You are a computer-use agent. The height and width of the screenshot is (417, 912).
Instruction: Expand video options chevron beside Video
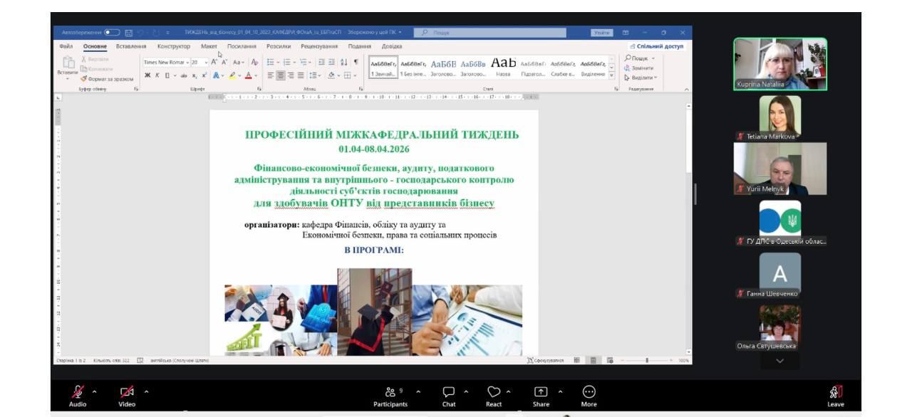(147, 391)
